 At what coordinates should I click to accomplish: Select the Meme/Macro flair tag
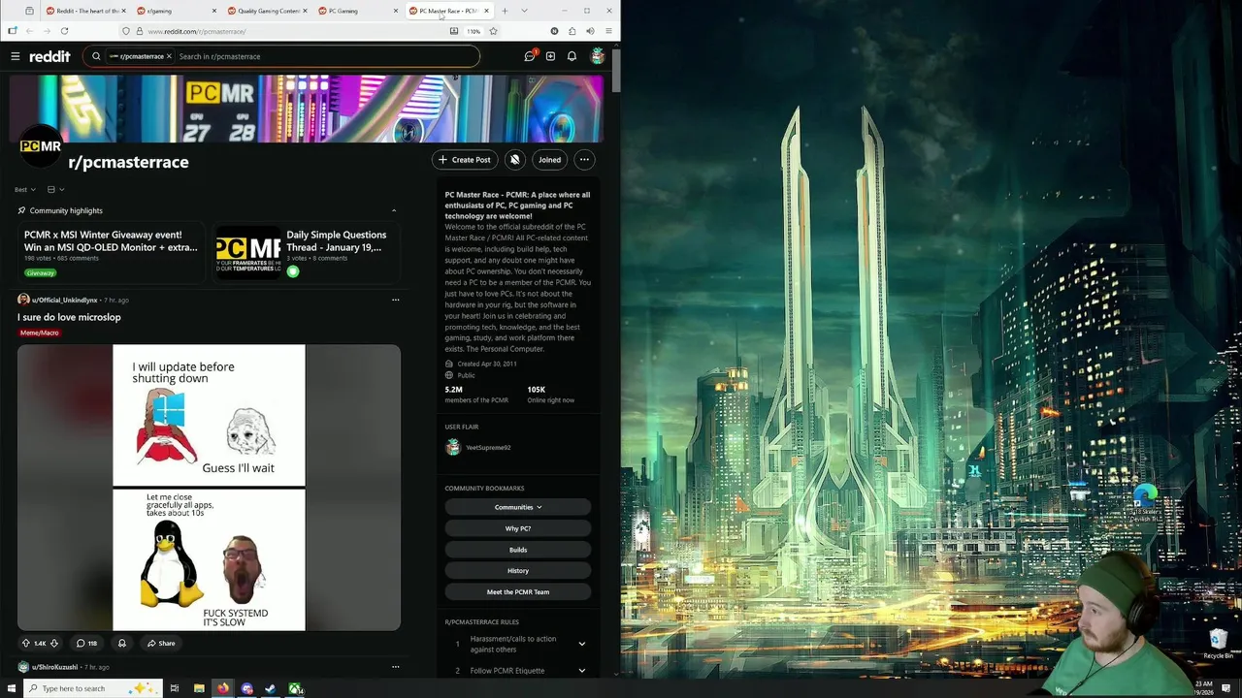(x=40, y=333)
